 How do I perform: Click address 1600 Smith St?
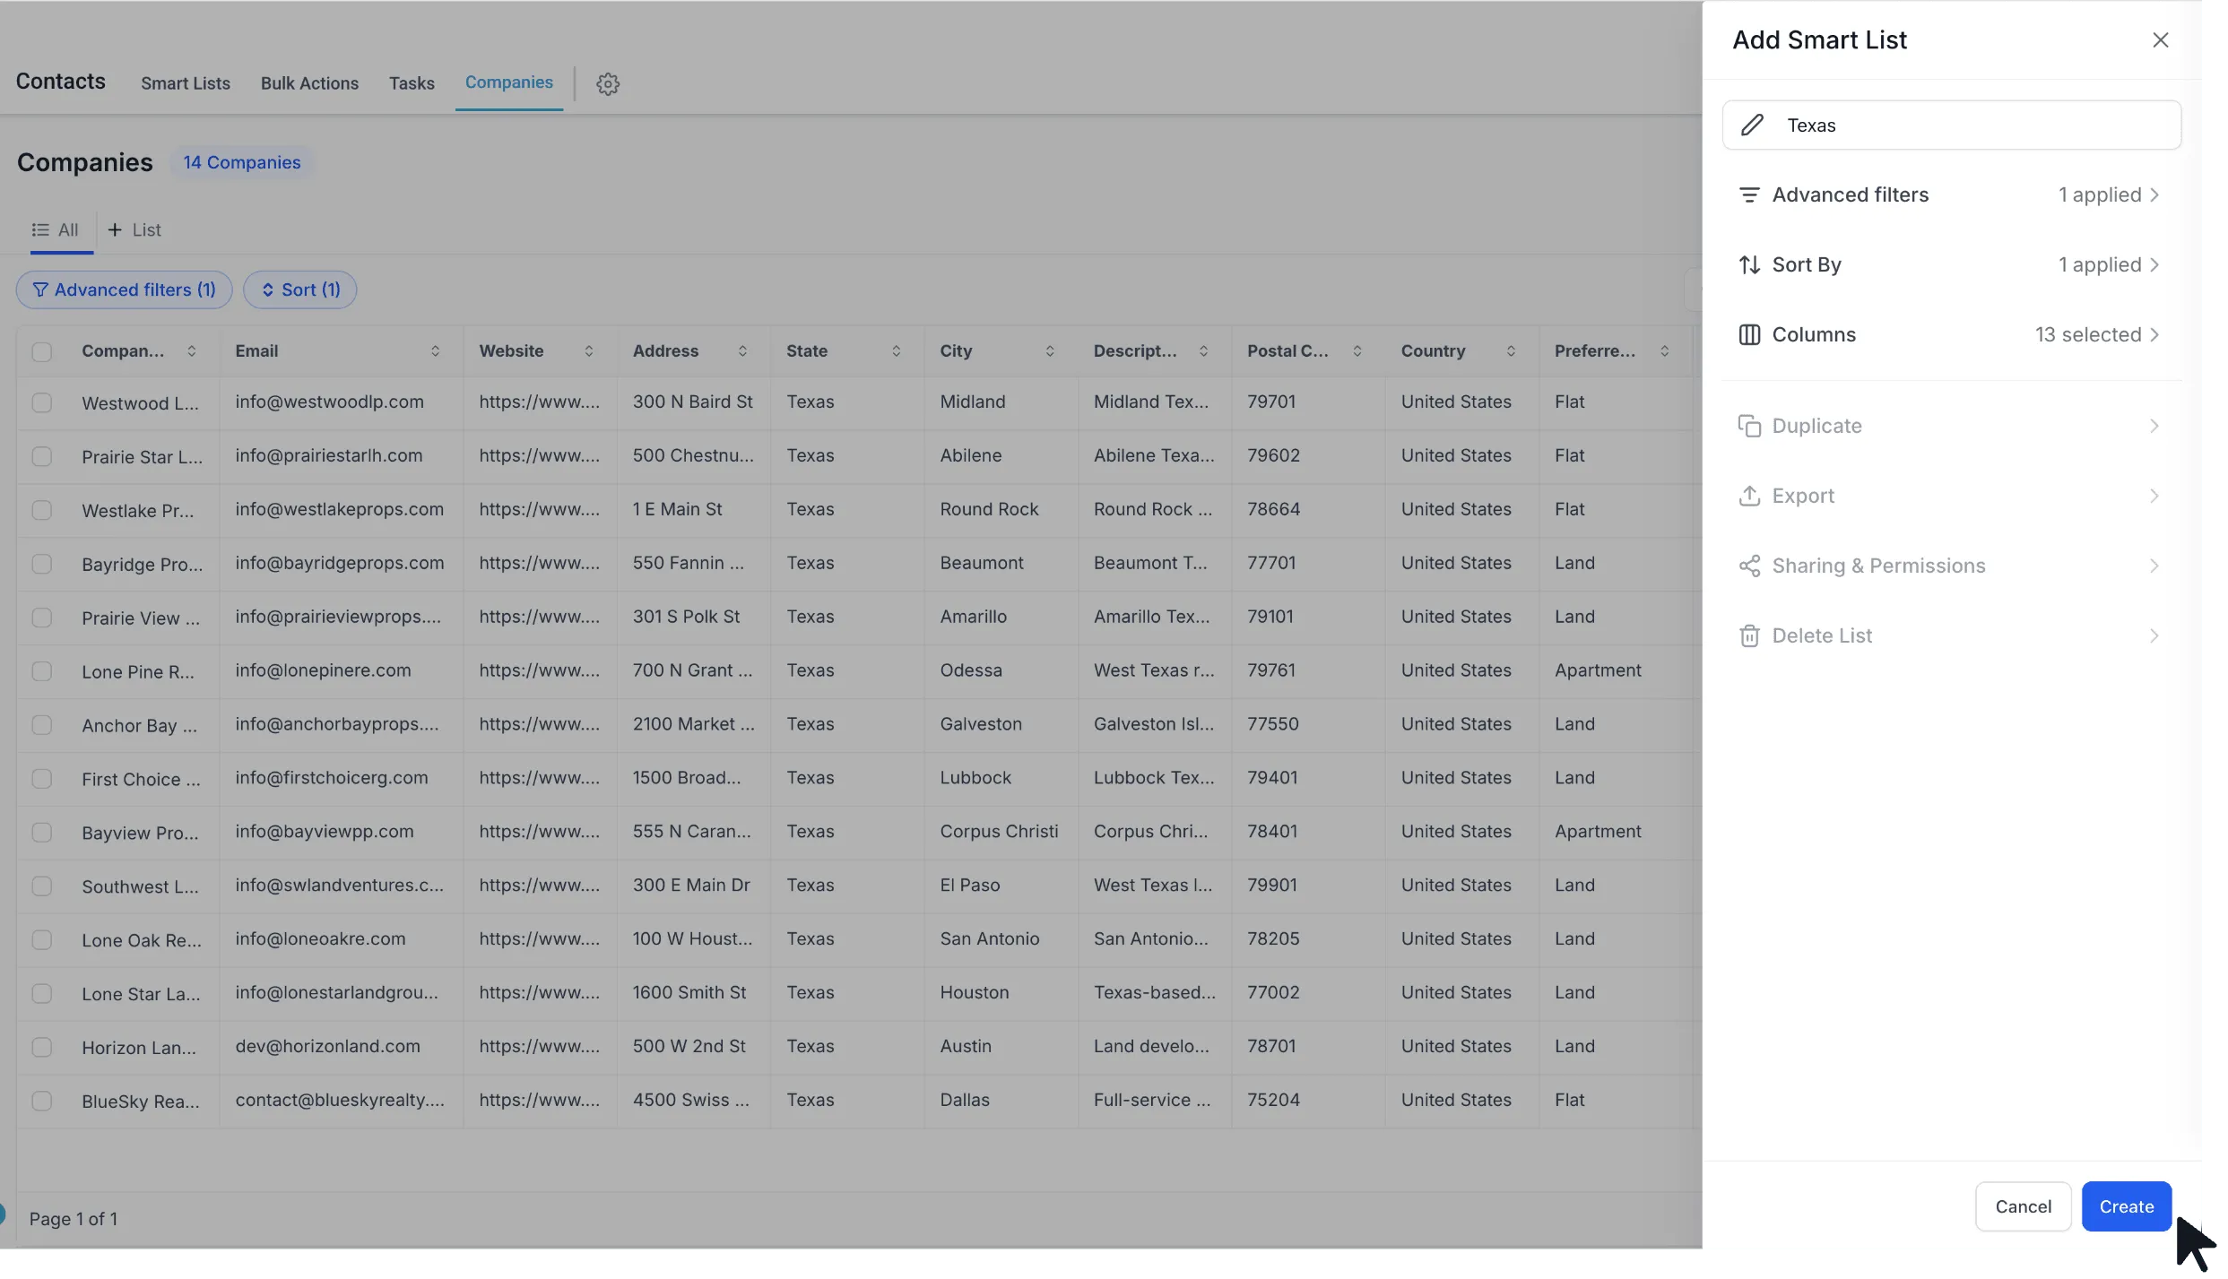click(x=689, y=992)
